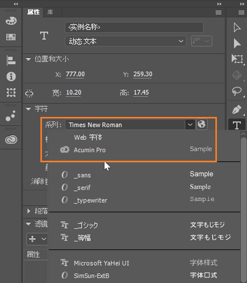Click the width value 10.20
Screen dimensions: 247x283
(x=74, y=93)
